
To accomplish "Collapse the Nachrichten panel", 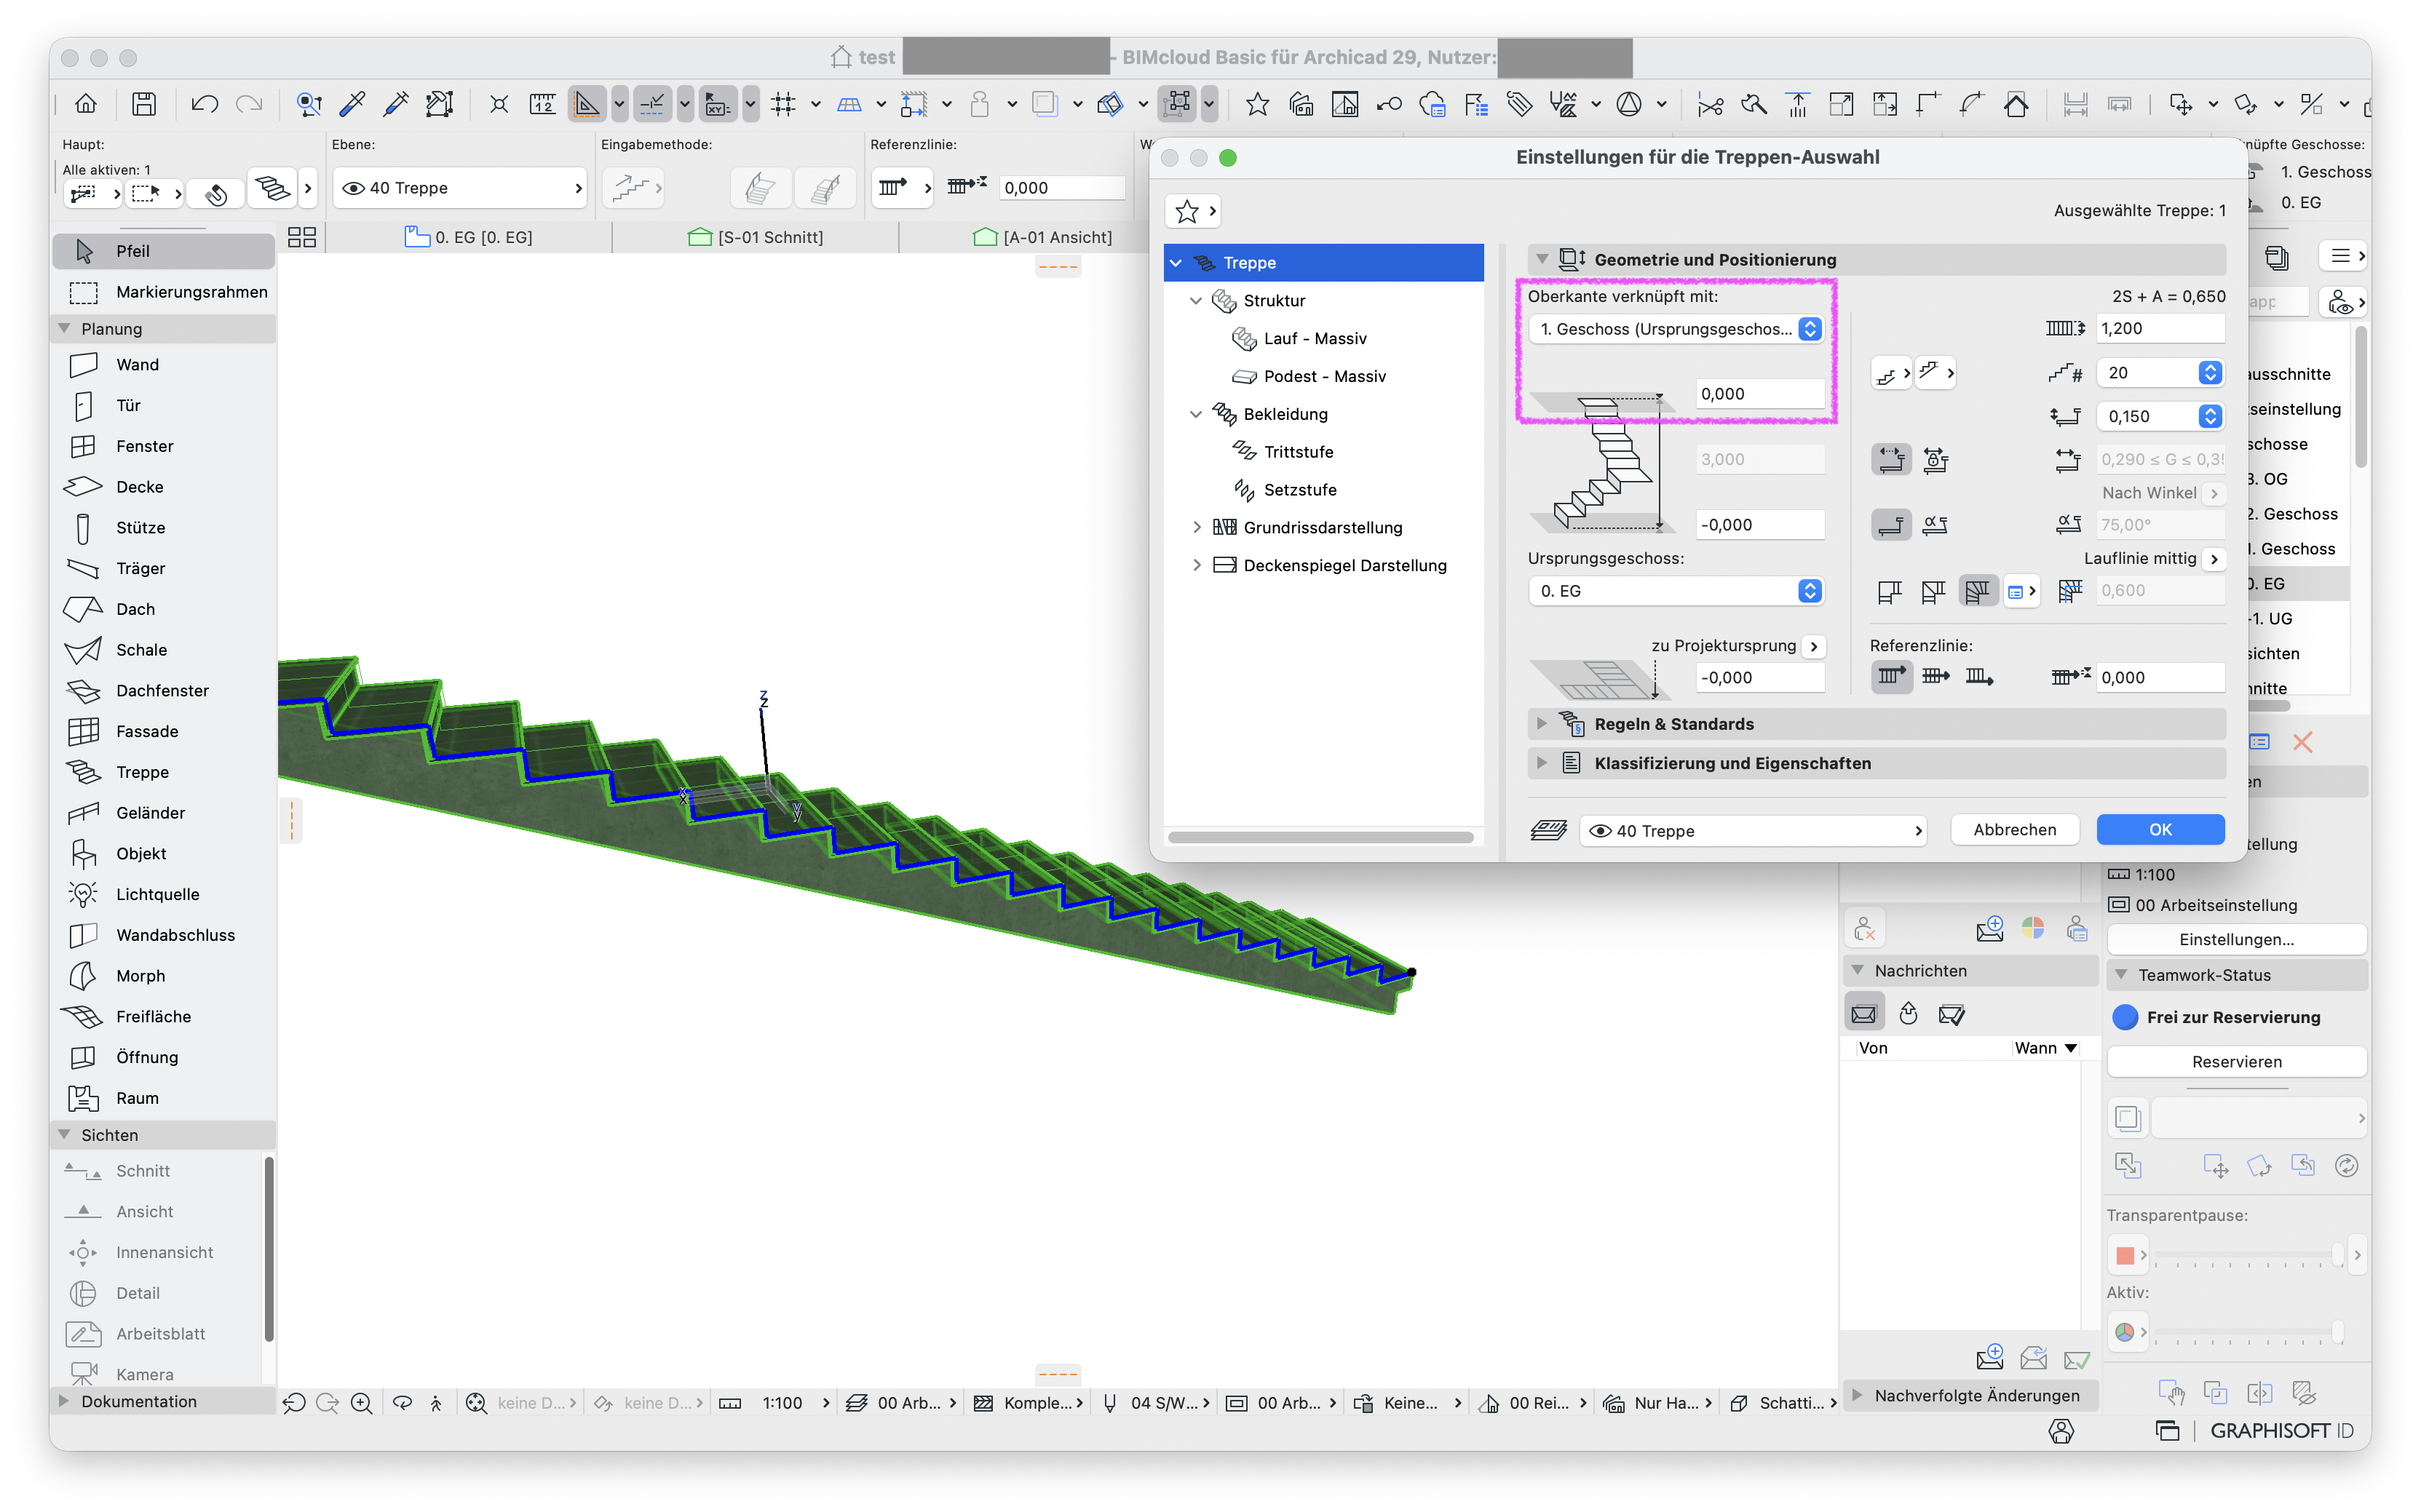I will pos(1858,971).
